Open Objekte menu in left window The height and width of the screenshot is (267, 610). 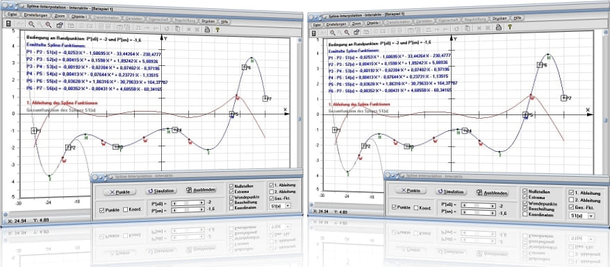(x=80, y=17)
